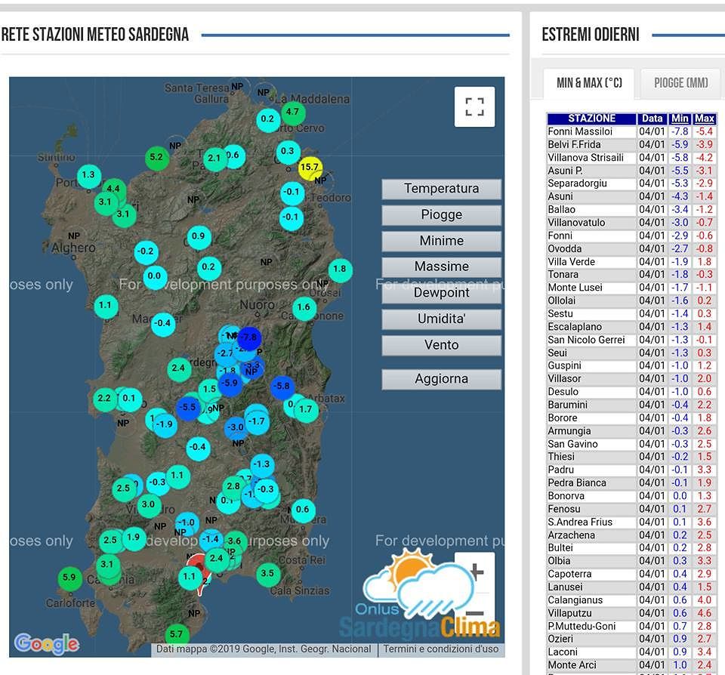Click the yellow 15.7 station marker
Viewport: 725px width, 675px height.
pos(310,168)
